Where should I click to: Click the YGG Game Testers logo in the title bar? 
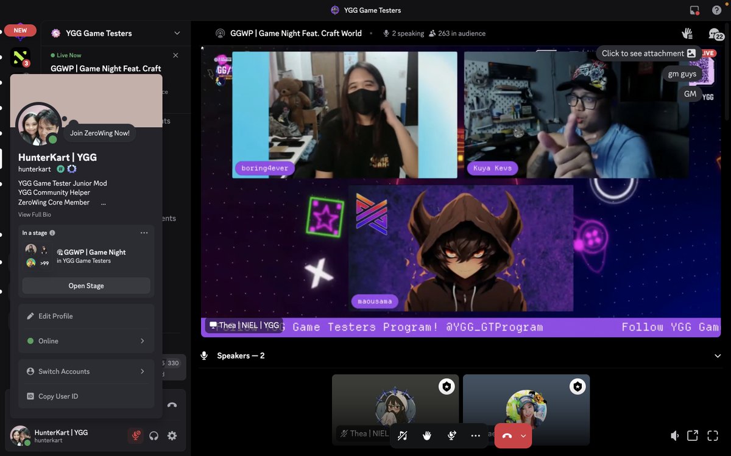point(334,10)
